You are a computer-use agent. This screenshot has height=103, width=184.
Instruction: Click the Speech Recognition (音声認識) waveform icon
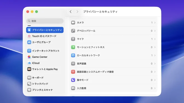tap(73, 63)
